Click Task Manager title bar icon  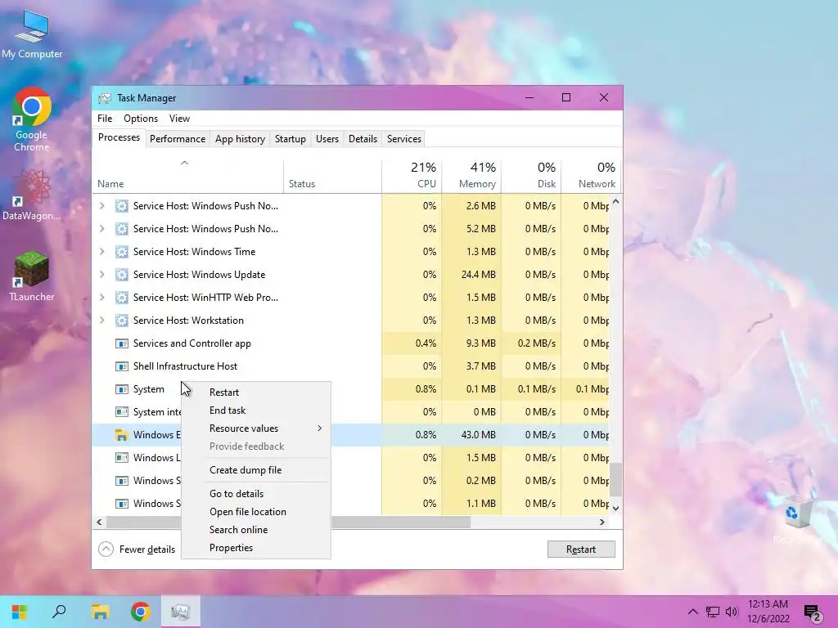click(105, 98)
